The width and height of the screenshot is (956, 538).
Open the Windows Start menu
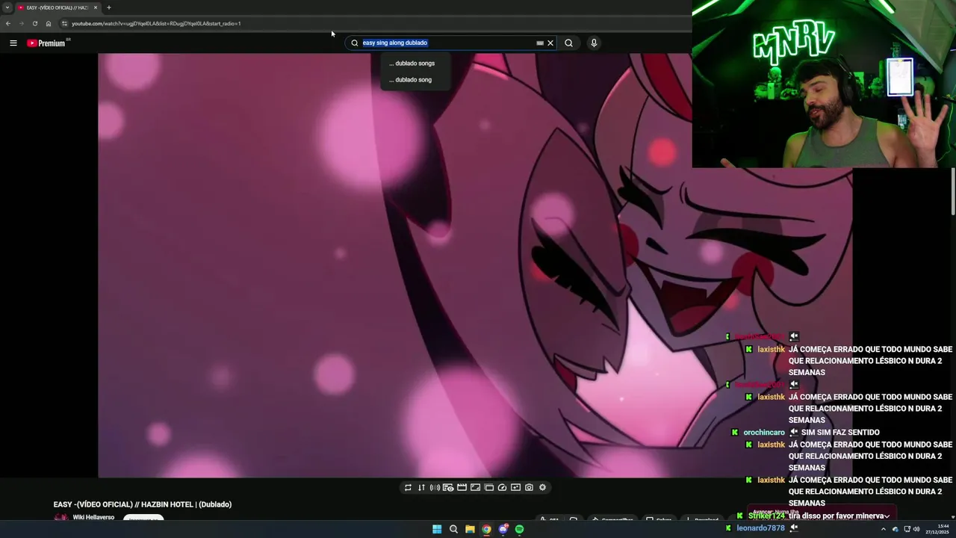click(x=437, y=529)
